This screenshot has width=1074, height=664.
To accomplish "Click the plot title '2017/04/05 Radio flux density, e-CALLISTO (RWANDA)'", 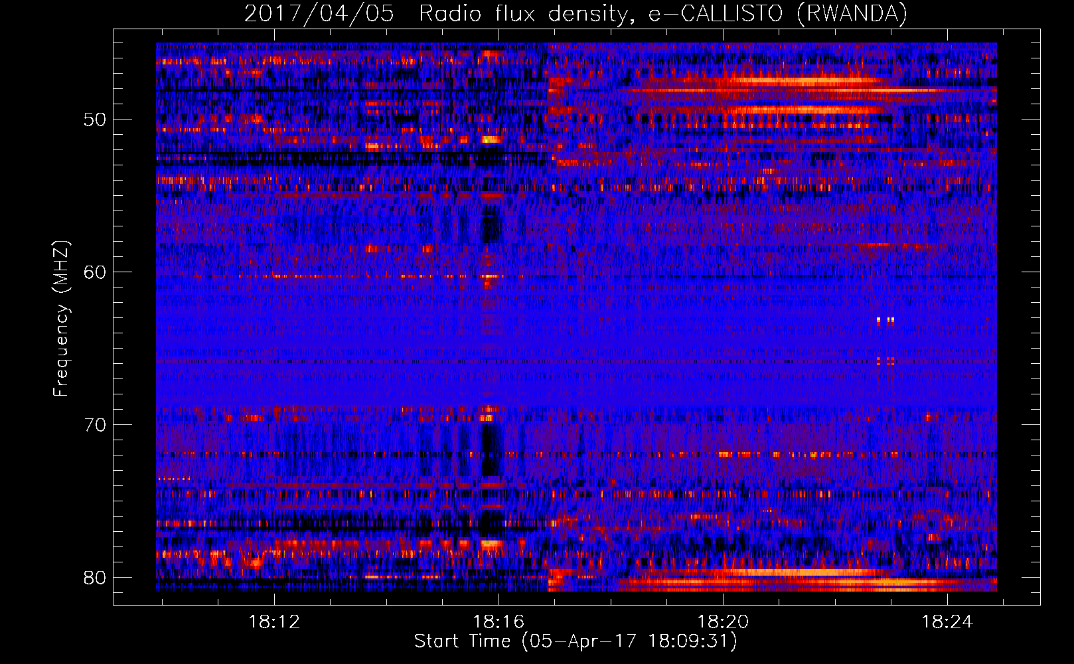I will click(575, 14).
